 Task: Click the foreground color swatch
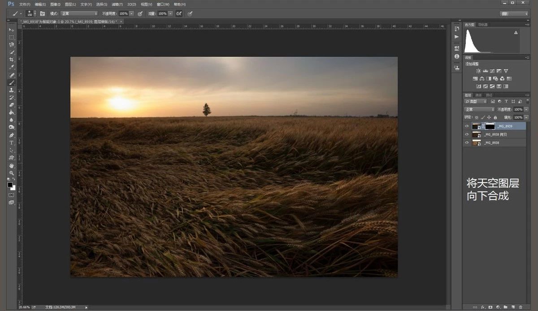click(x=10, y=185)
